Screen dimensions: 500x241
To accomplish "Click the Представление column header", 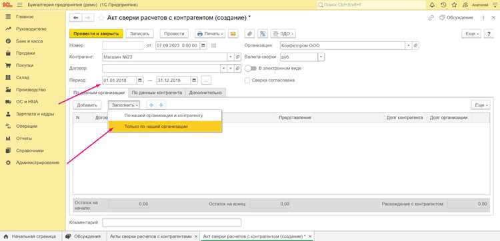I will (x=295, y=118).
